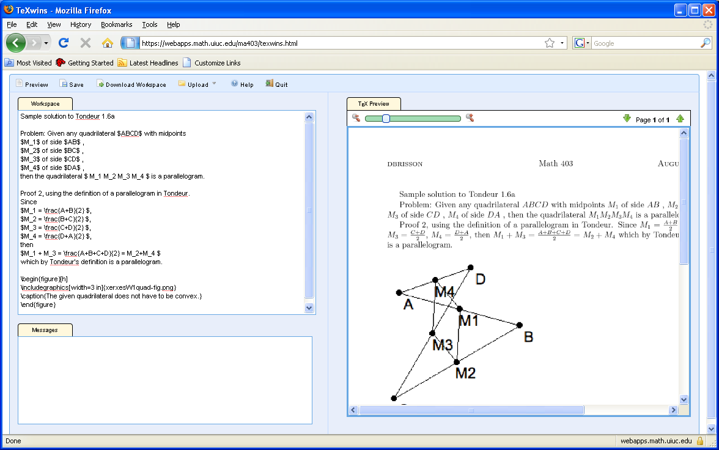Click the Quit icon

[269, 84]
